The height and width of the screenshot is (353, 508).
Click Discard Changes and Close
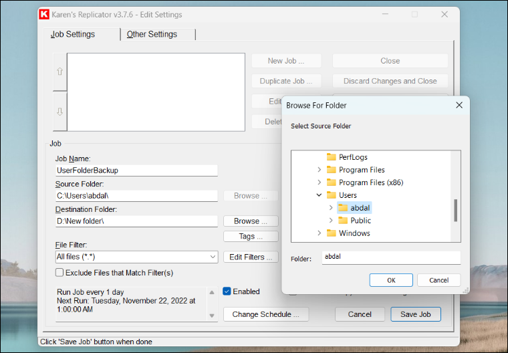pos(390,81)
